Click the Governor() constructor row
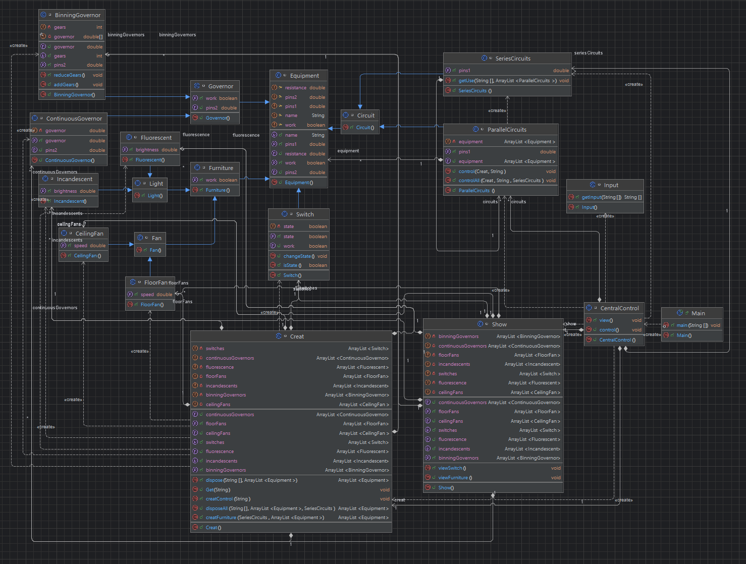Viewport: 746px width, 564px height. tap(215, 118)
